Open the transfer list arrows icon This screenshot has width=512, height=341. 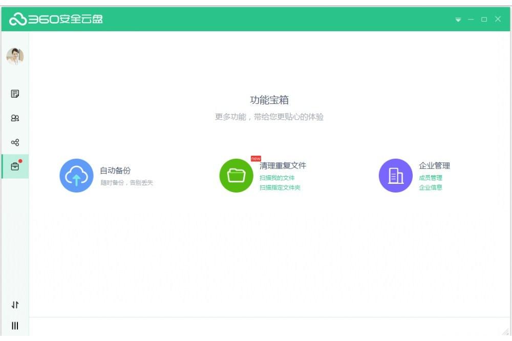point(15,305)
